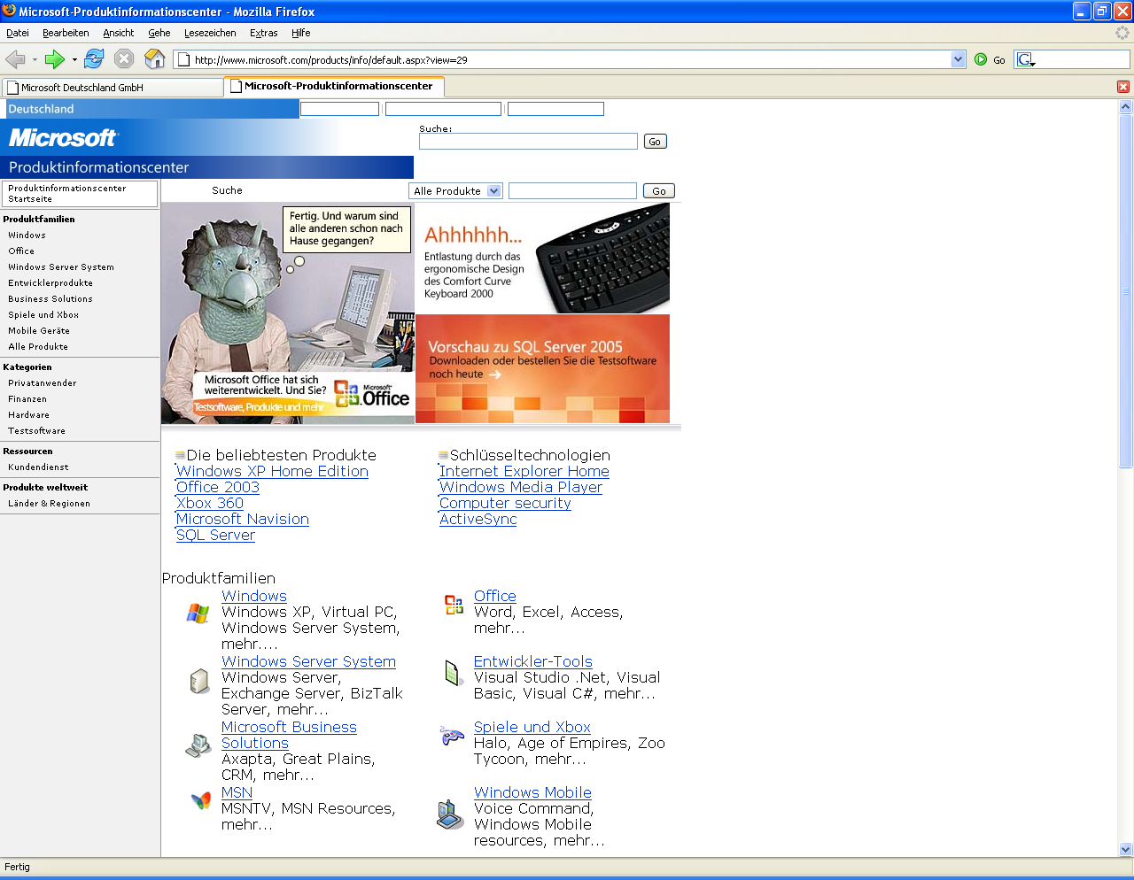Click the Firefox activity throbber icon
This screenshot has height=880, width=1134.
(x=1122, y=33)
